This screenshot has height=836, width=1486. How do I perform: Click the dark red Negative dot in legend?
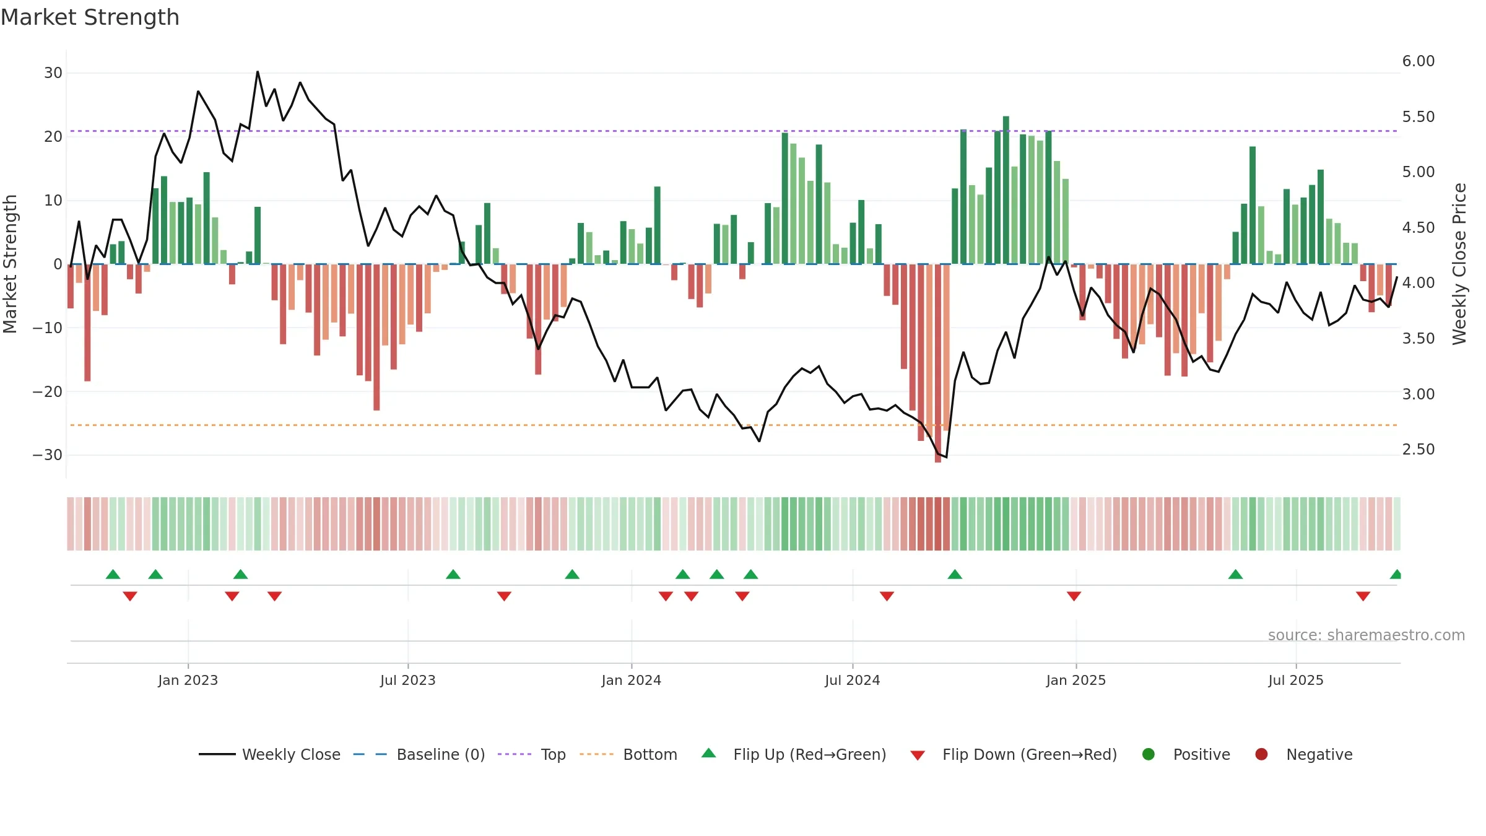pos(1261,754)
